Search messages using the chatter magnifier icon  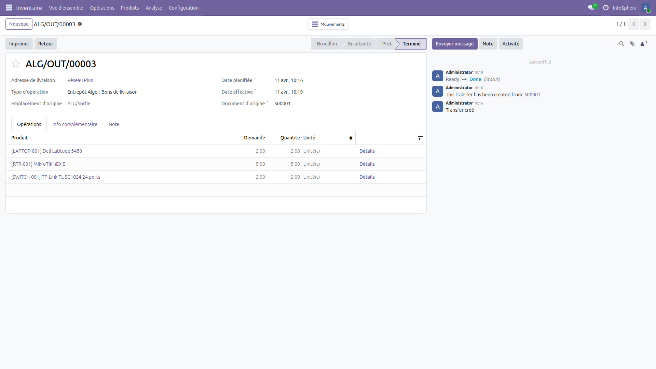pyautogui.click(x=621, y=44)
